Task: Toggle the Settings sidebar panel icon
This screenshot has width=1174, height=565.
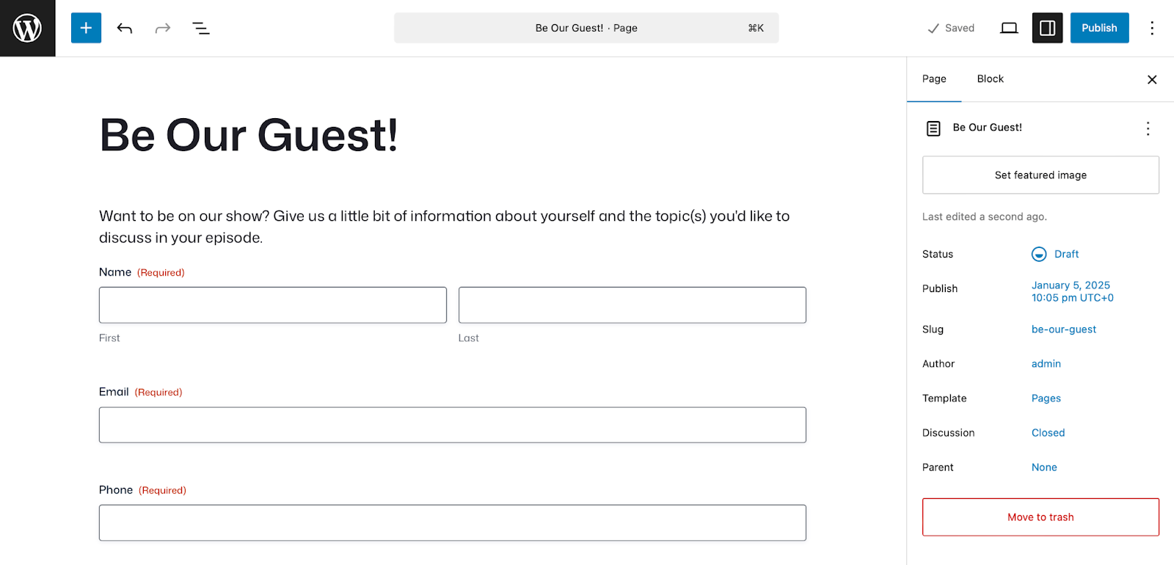Action: (x=1047, y=28)
